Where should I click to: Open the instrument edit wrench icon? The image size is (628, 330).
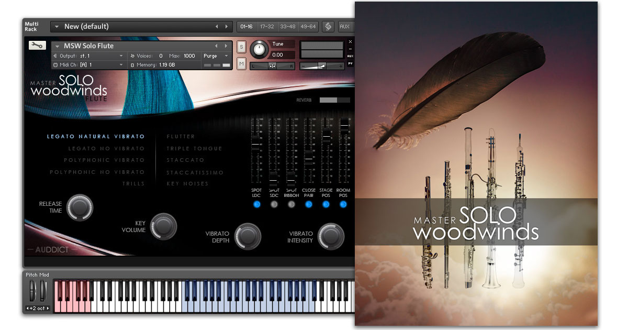(37, 46)
